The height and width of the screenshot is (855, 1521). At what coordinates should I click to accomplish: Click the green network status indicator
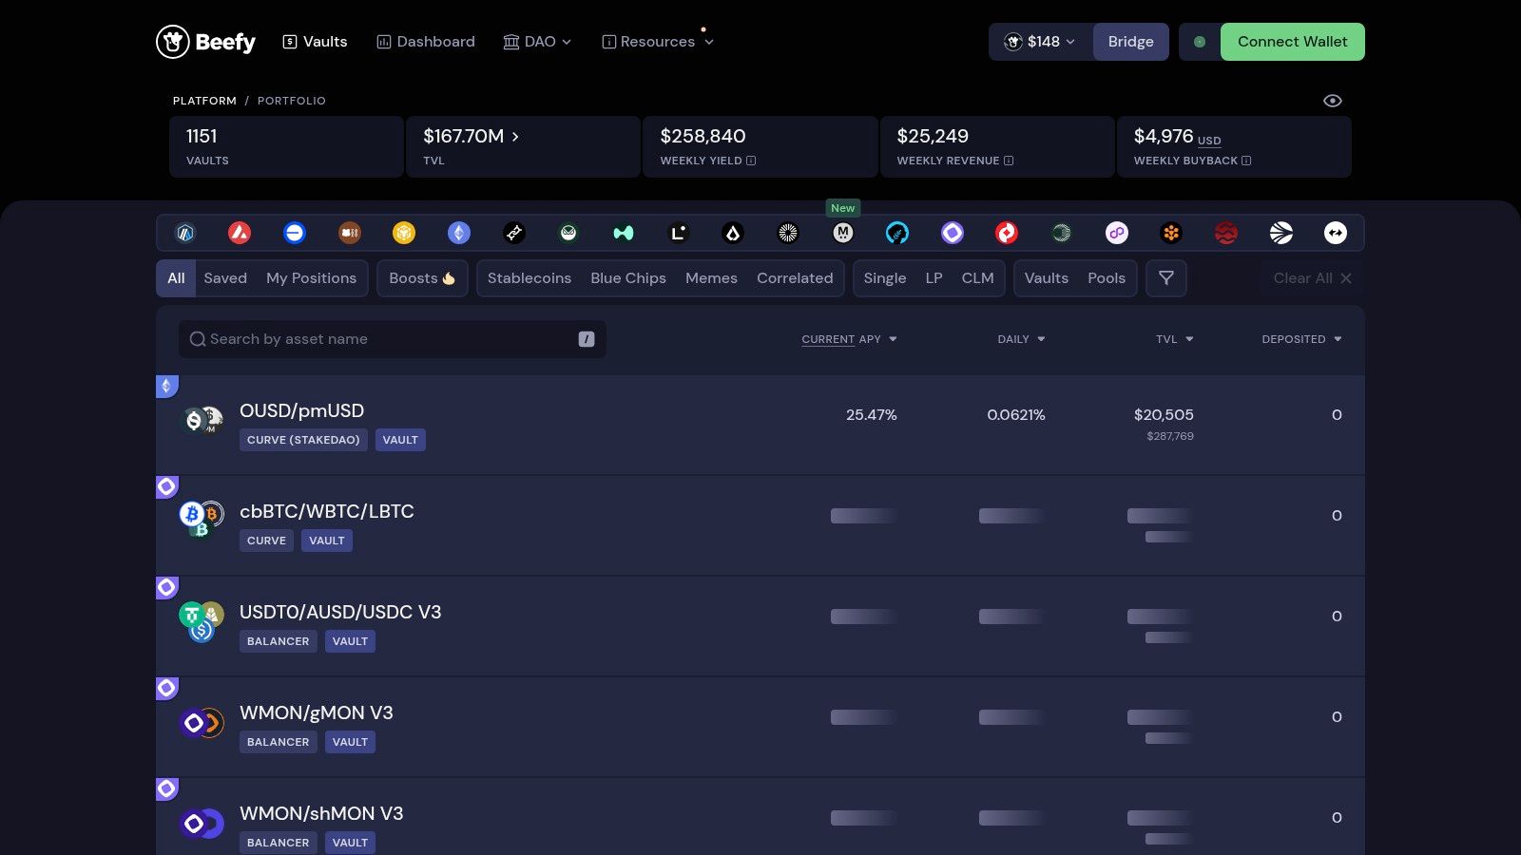coord(1200,42)
